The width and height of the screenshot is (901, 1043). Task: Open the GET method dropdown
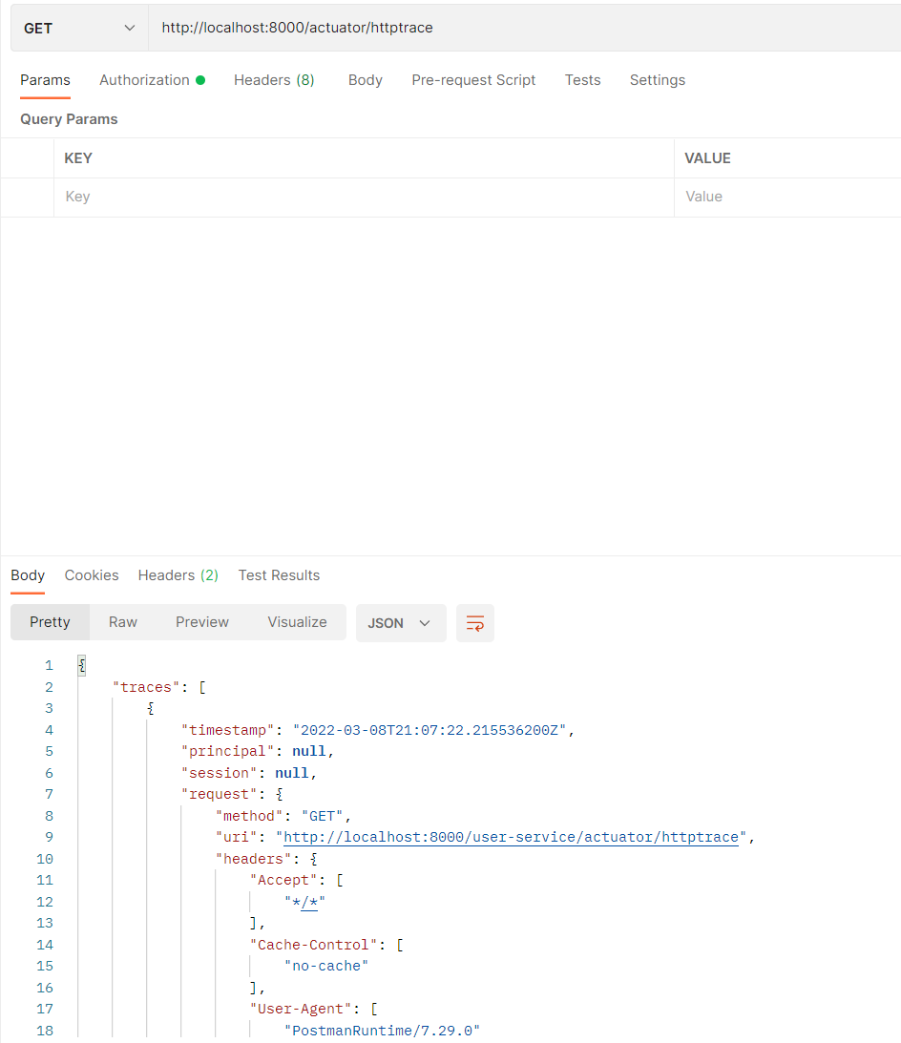pos(79,28)
